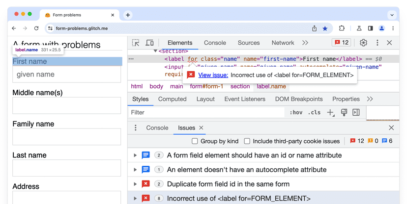Click the given name input field
407x204 pixels.
[x=66, y=75]
